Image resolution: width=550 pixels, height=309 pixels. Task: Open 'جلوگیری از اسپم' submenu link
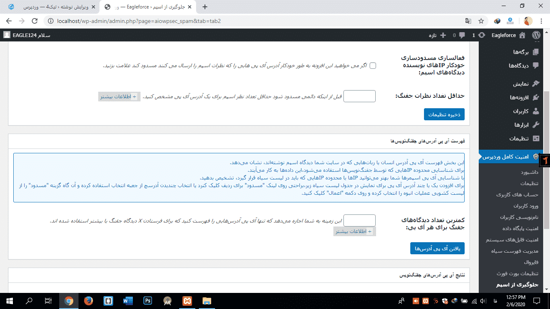(x=517, y=285)
